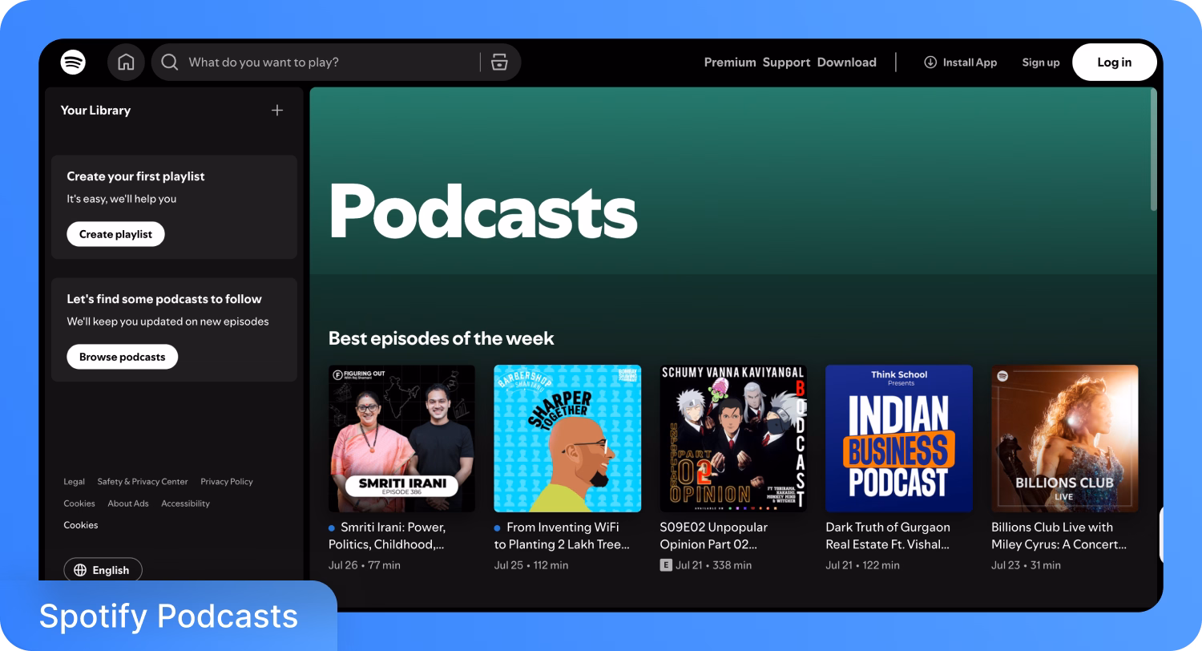Viewport: 1202px width, 651px height.
Task: Click the globe icon on language button
Action: (x=80, y=570)
